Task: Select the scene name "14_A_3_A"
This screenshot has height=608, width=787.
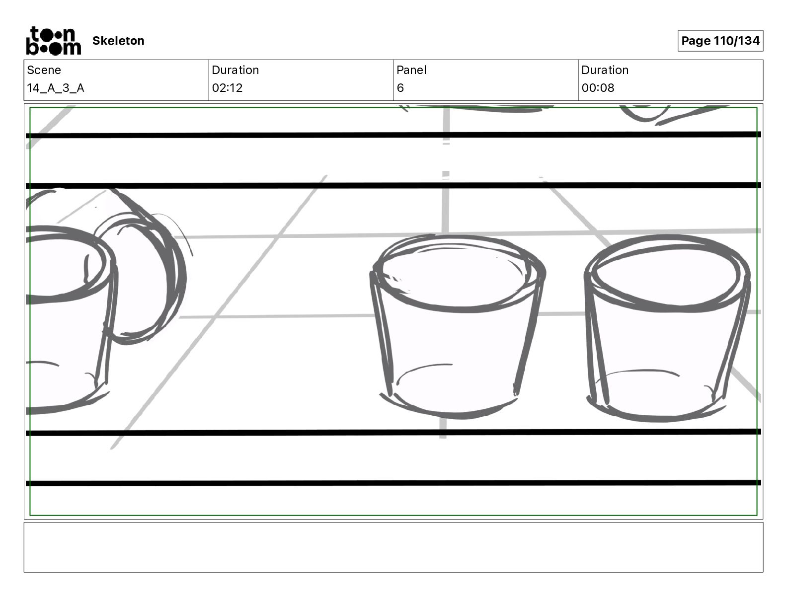Action: [56, 88]
